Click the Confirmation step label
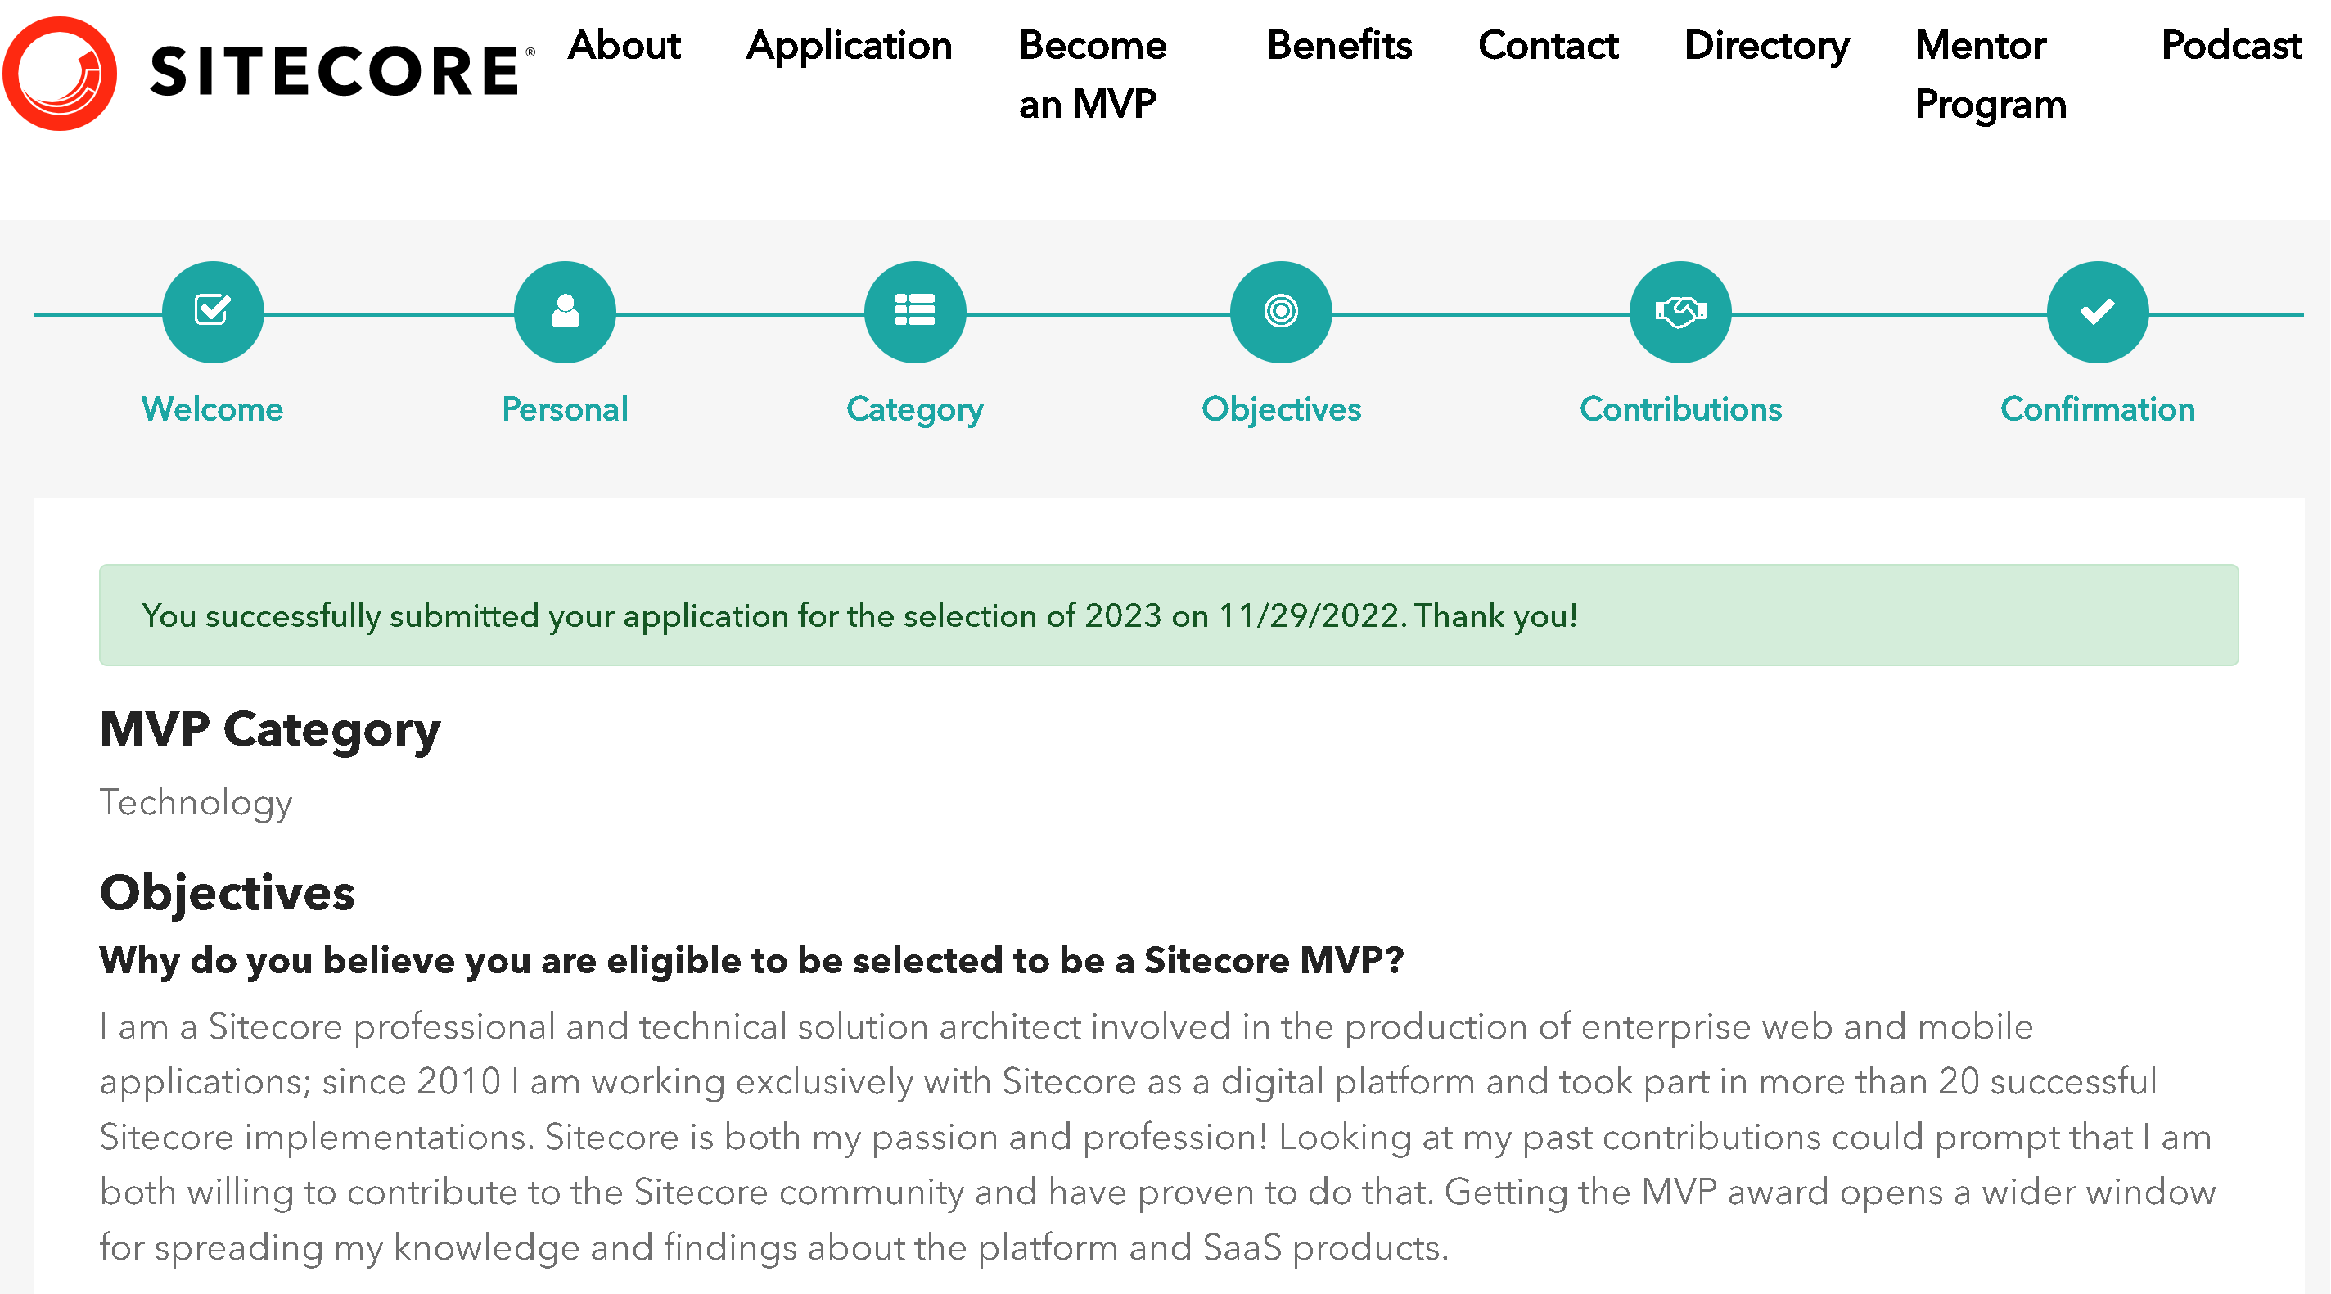 click(x=2097, y=409)
